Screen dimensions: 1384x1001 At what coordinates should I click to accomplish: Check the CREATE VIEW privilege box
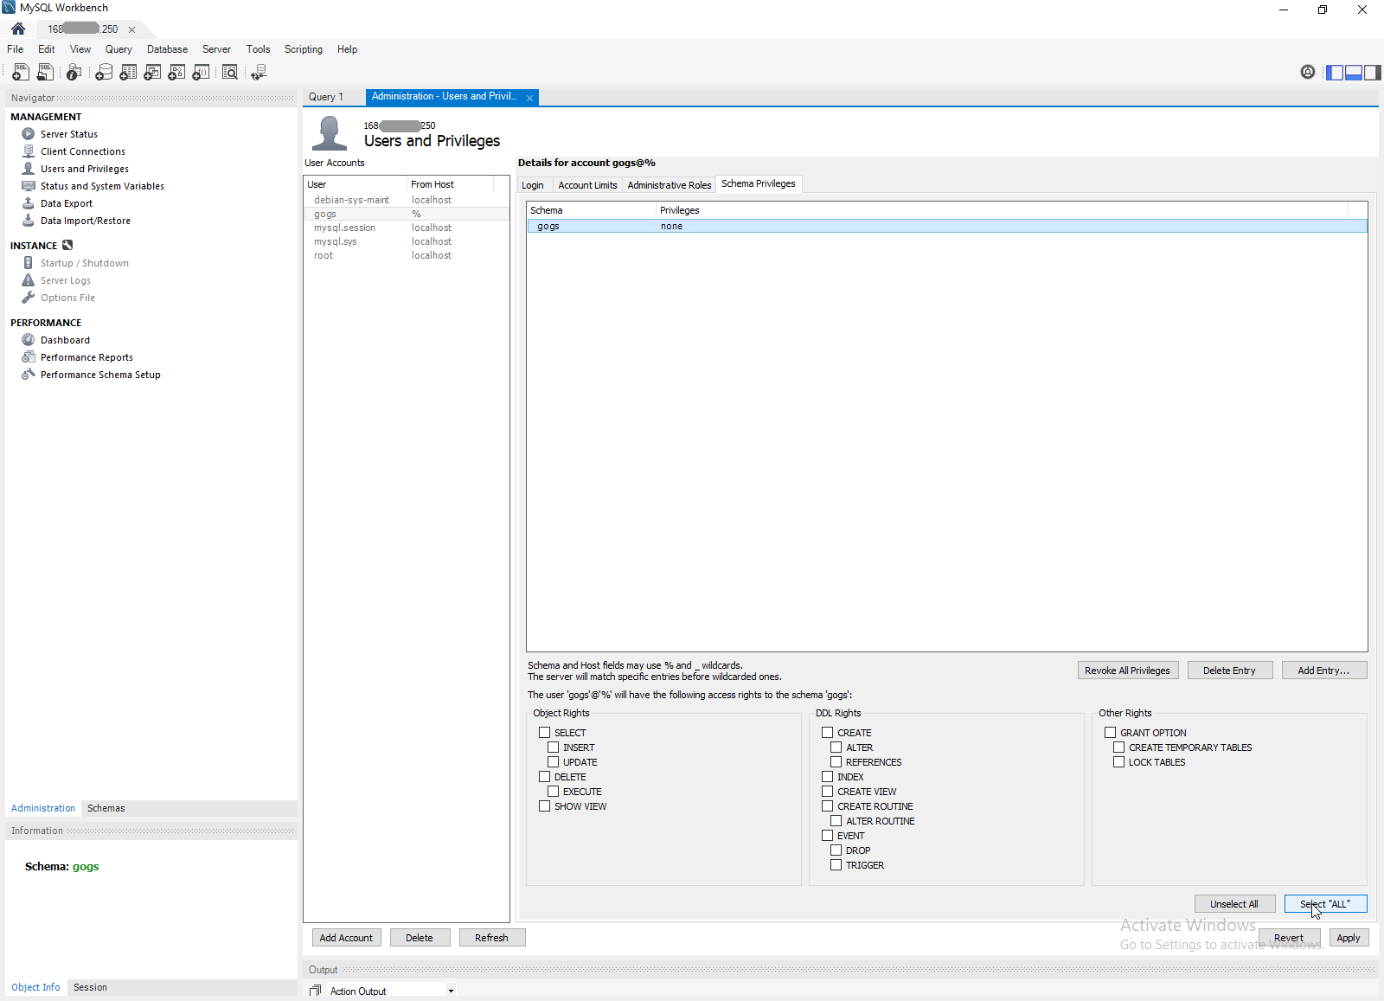click(x=828, y=792)
